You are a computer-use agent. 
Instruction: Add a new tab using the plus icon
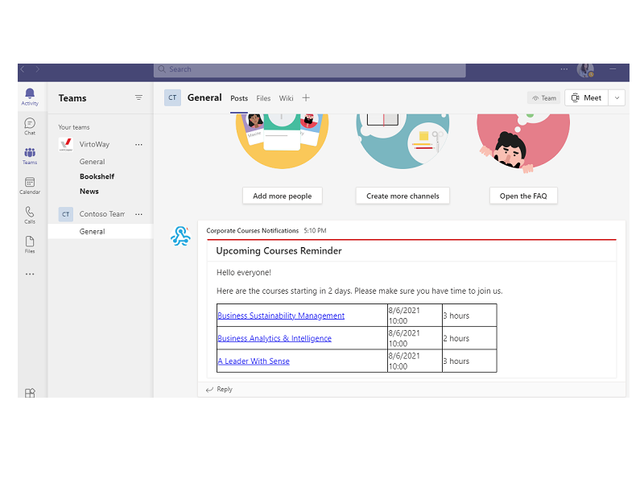306,98
